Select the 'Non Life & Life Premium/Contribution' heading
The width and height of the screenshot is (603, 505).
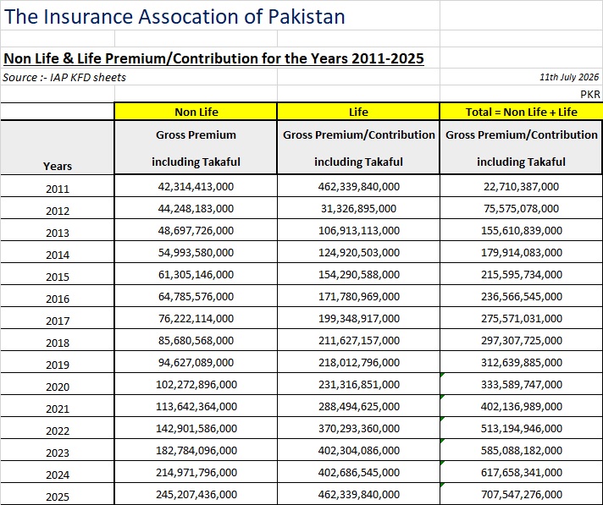coord(213,58)
